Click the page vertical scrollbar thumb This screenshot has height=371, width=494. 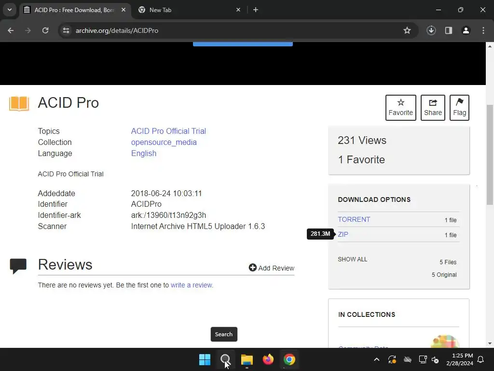[490, 155]
